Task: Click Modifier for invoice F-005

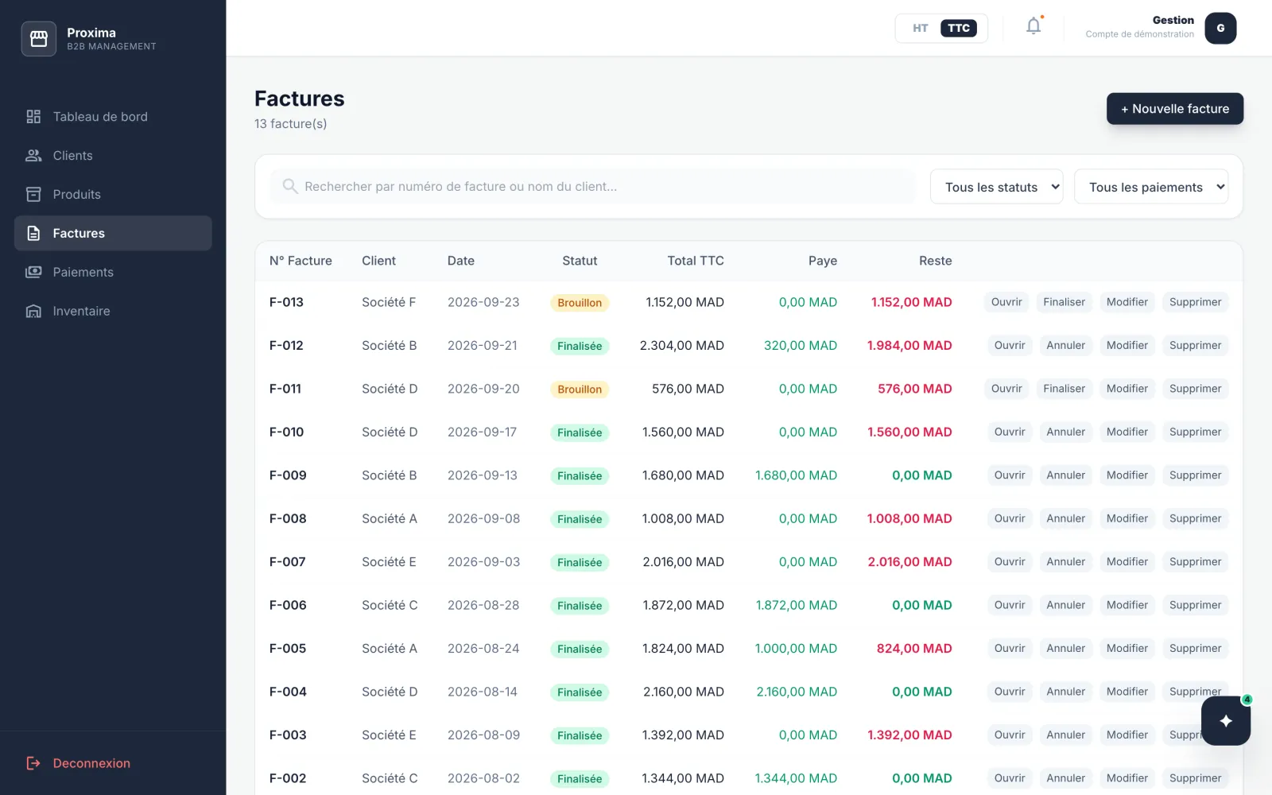Action: pyautogui.click(x=1127, y=648)
